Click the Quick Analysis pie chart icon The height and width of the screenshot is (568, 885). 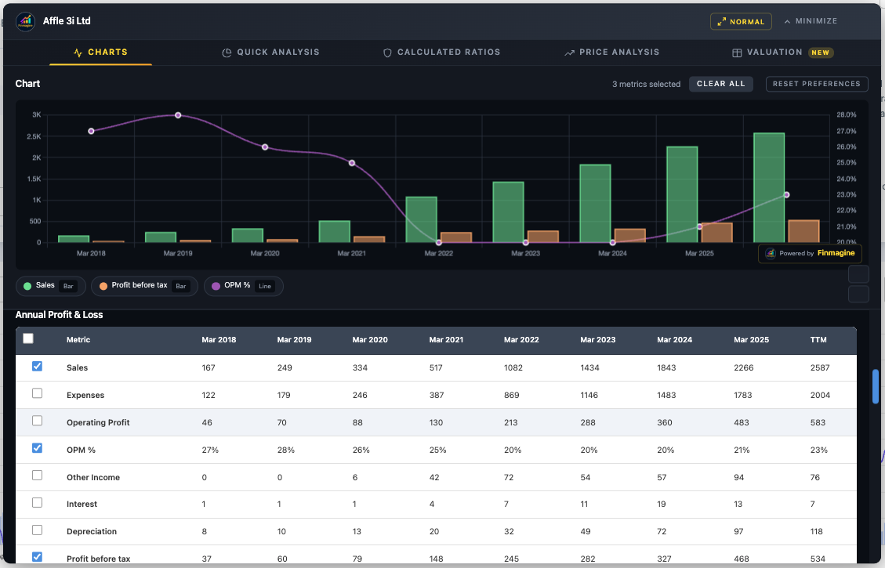click(x=226, y=52)
